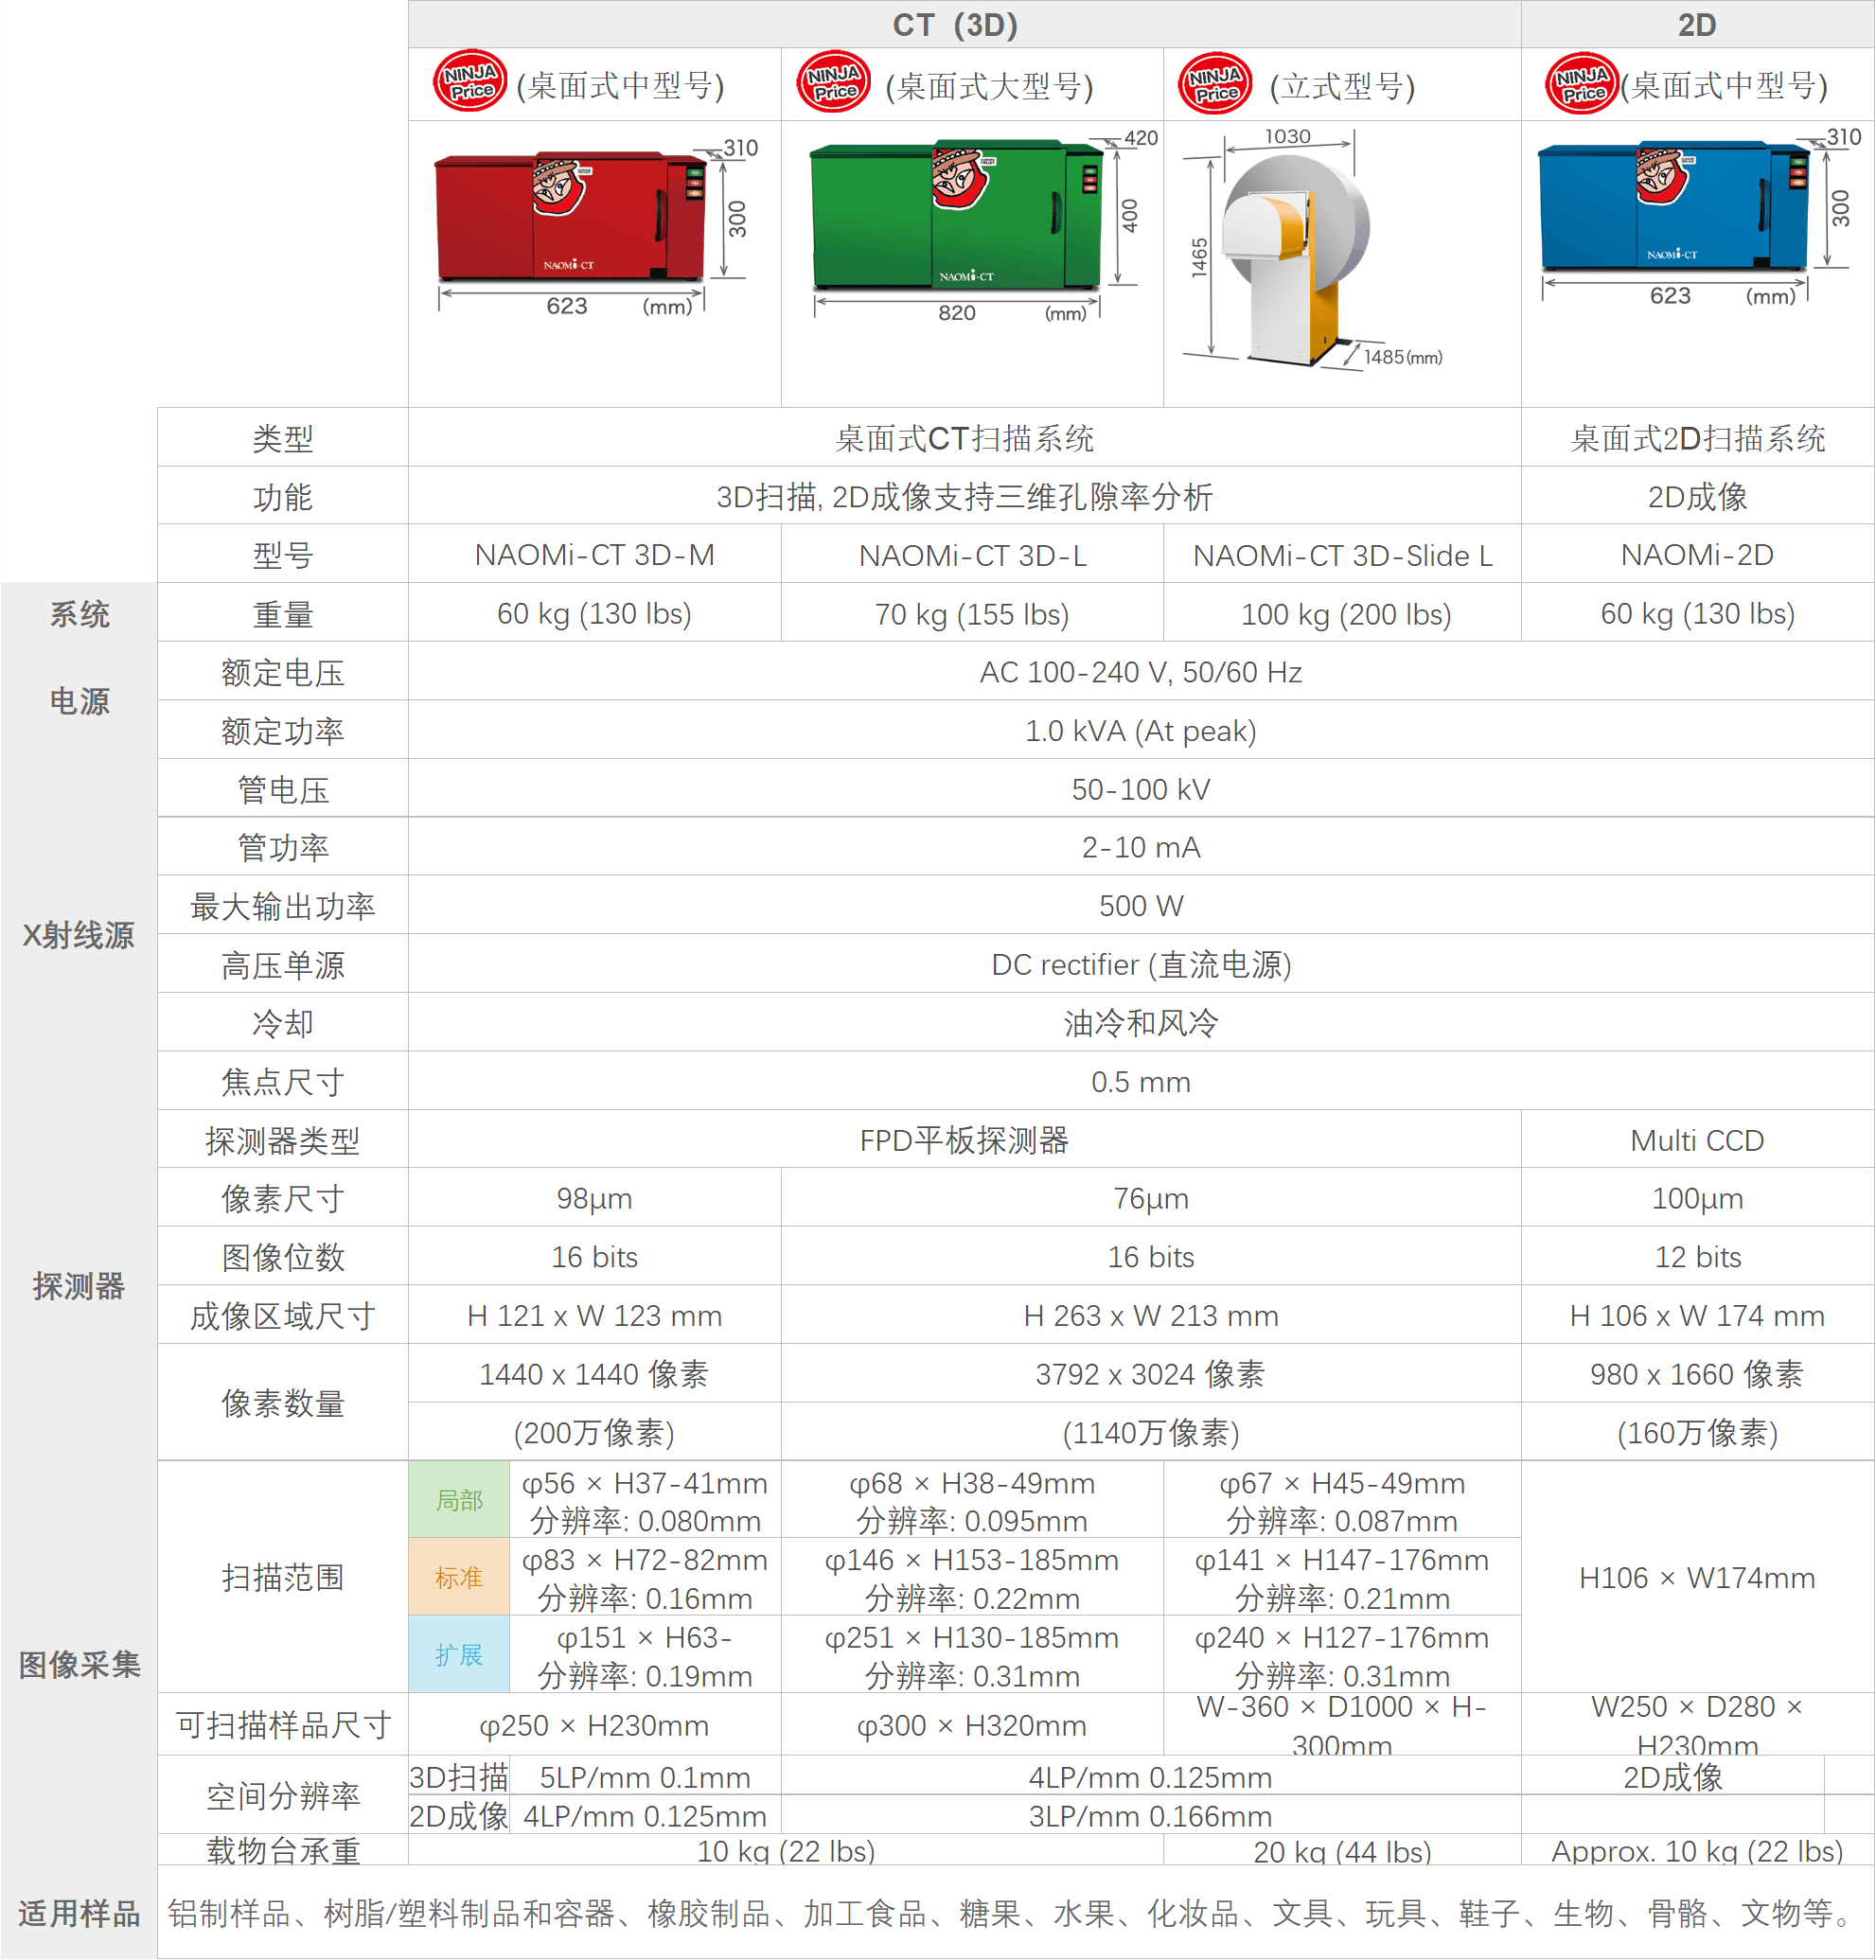Click the 98μm pixel size value
The height and width of the screenshot is (1960, 1876).
coord(595,1198)
